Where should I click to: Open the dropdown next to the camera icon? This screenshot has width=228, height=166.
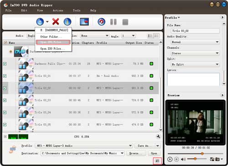click(222, 159)
